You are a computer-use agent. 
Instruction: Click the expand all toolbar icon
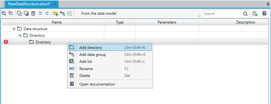[x=4, y=13]
